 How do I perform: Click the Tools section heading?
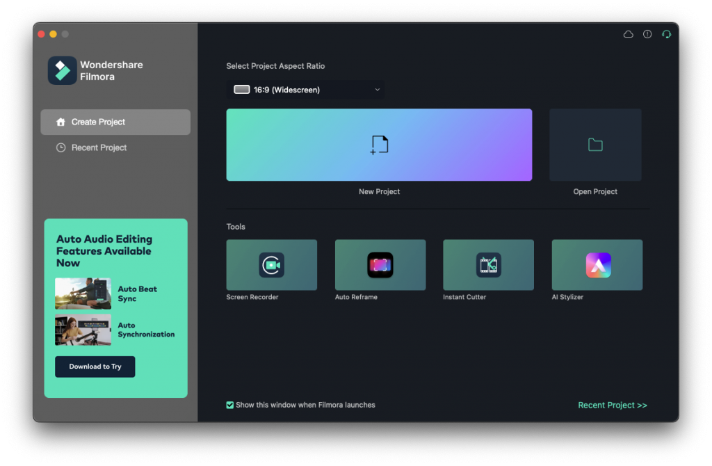(x=236, y=227)
